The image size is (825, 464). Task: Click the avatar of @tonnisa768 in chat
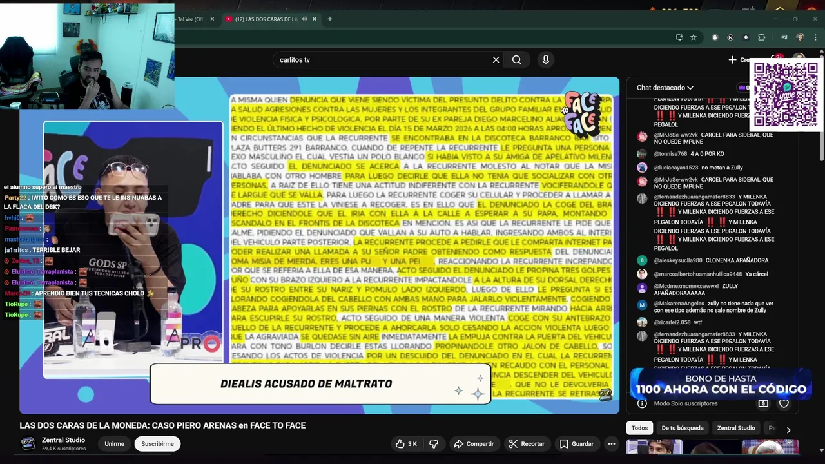click(x=642, y=154)
